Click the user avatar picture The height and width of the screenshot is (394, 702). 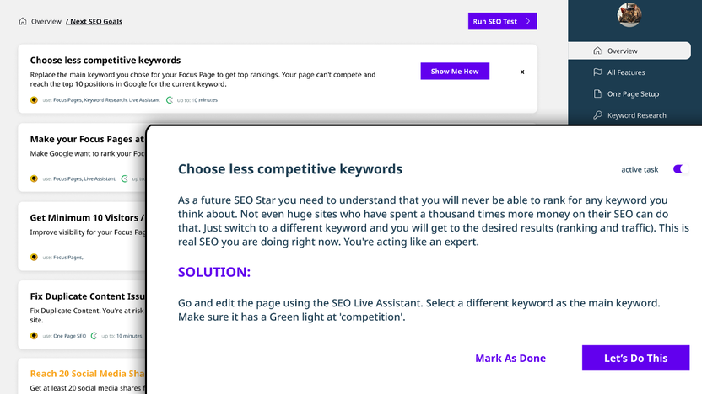coord(629,14)
